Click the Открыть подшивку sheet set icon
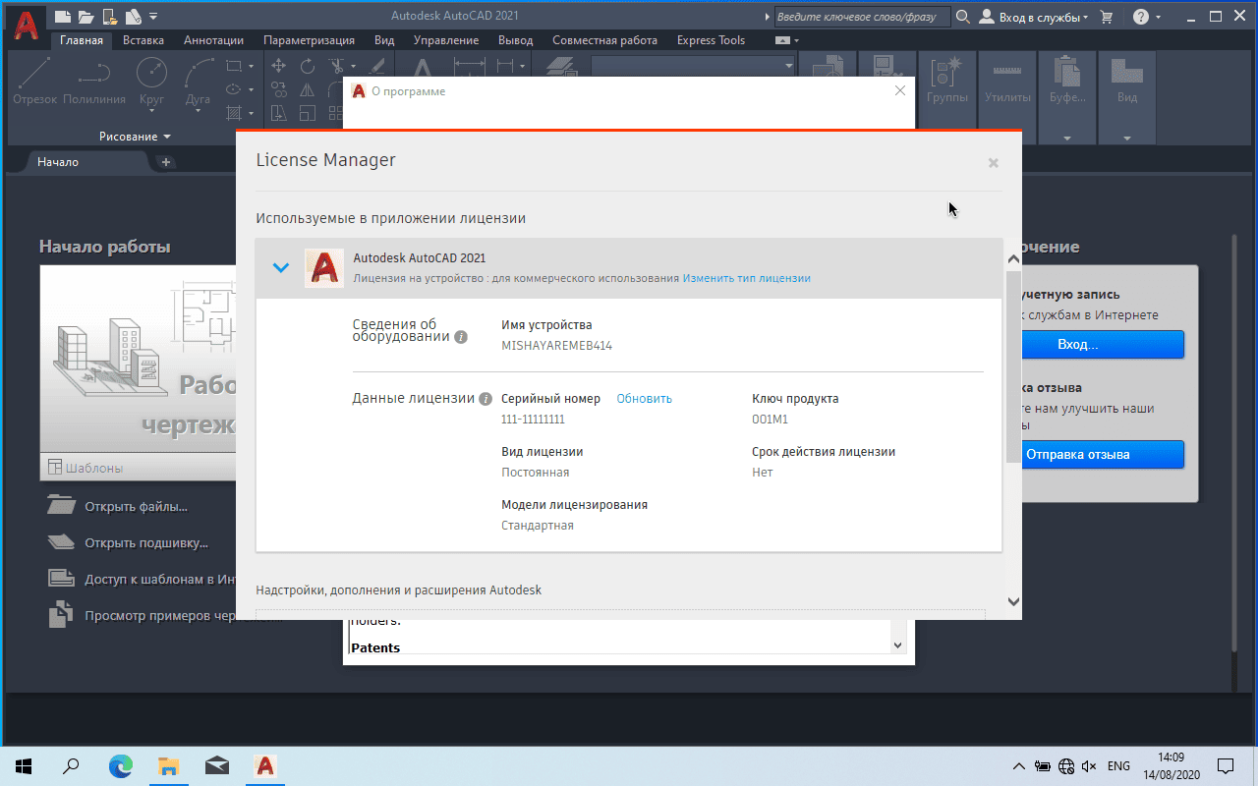1258x786 pixels. coord(62,542)
